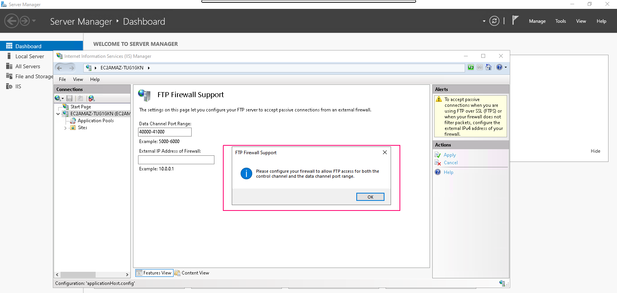This screenshot has width=617, height=293.
Task: Click the status bar network icon in IIS Manager
Action: click(502, 283)
